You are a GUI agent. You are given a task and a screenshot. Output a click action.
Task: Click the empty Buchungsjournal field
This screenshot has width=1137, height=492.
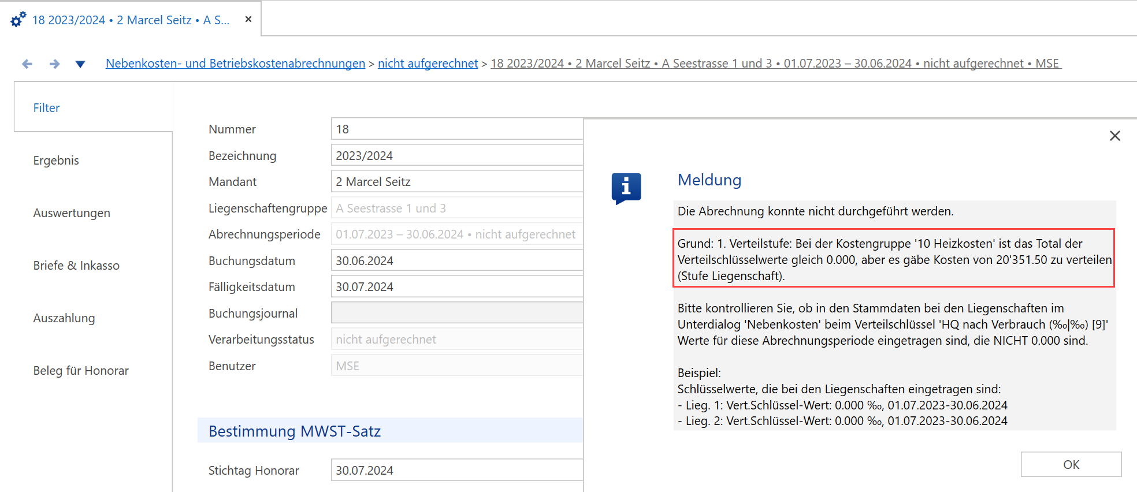click(457, 313)
